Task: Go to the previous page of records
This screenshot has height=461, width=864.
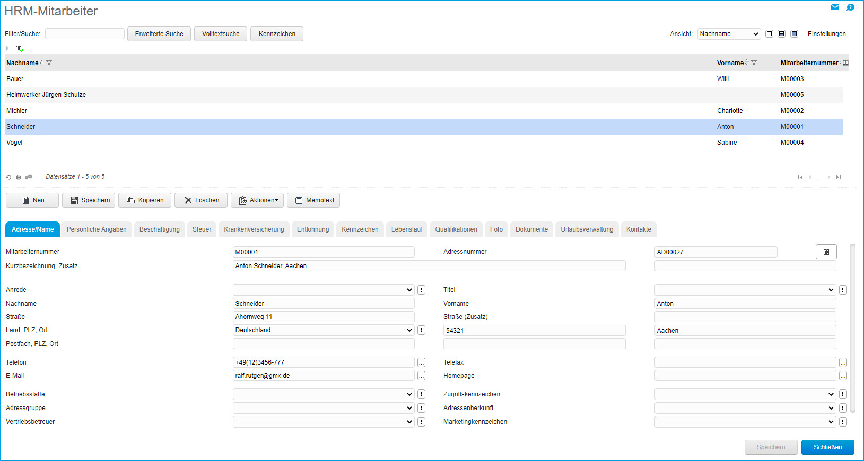Action: [x=810, y=177]
